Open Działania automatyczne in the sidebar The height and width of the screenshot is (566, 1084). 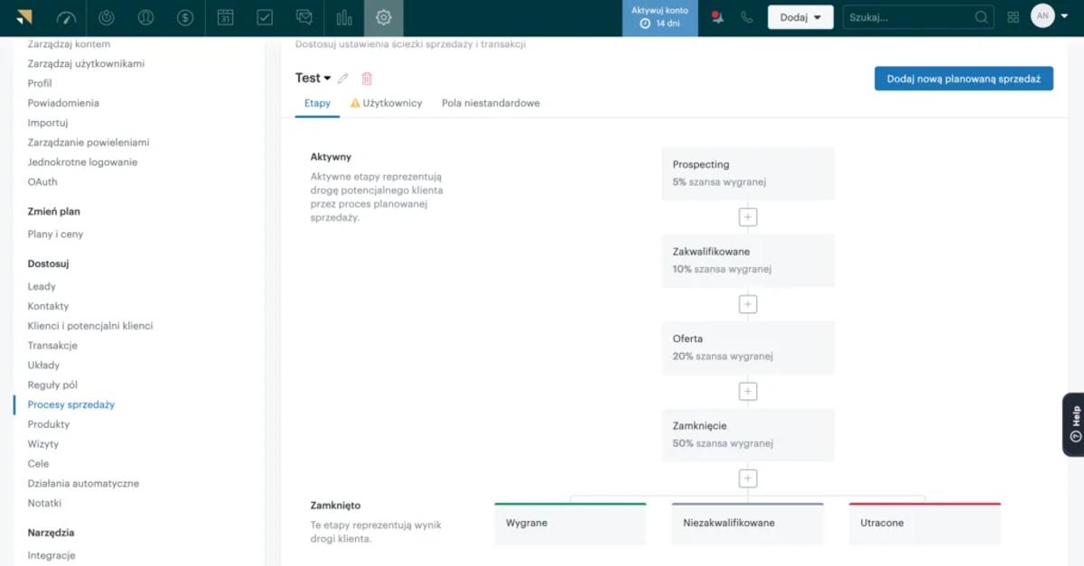(x=83, y=484)
